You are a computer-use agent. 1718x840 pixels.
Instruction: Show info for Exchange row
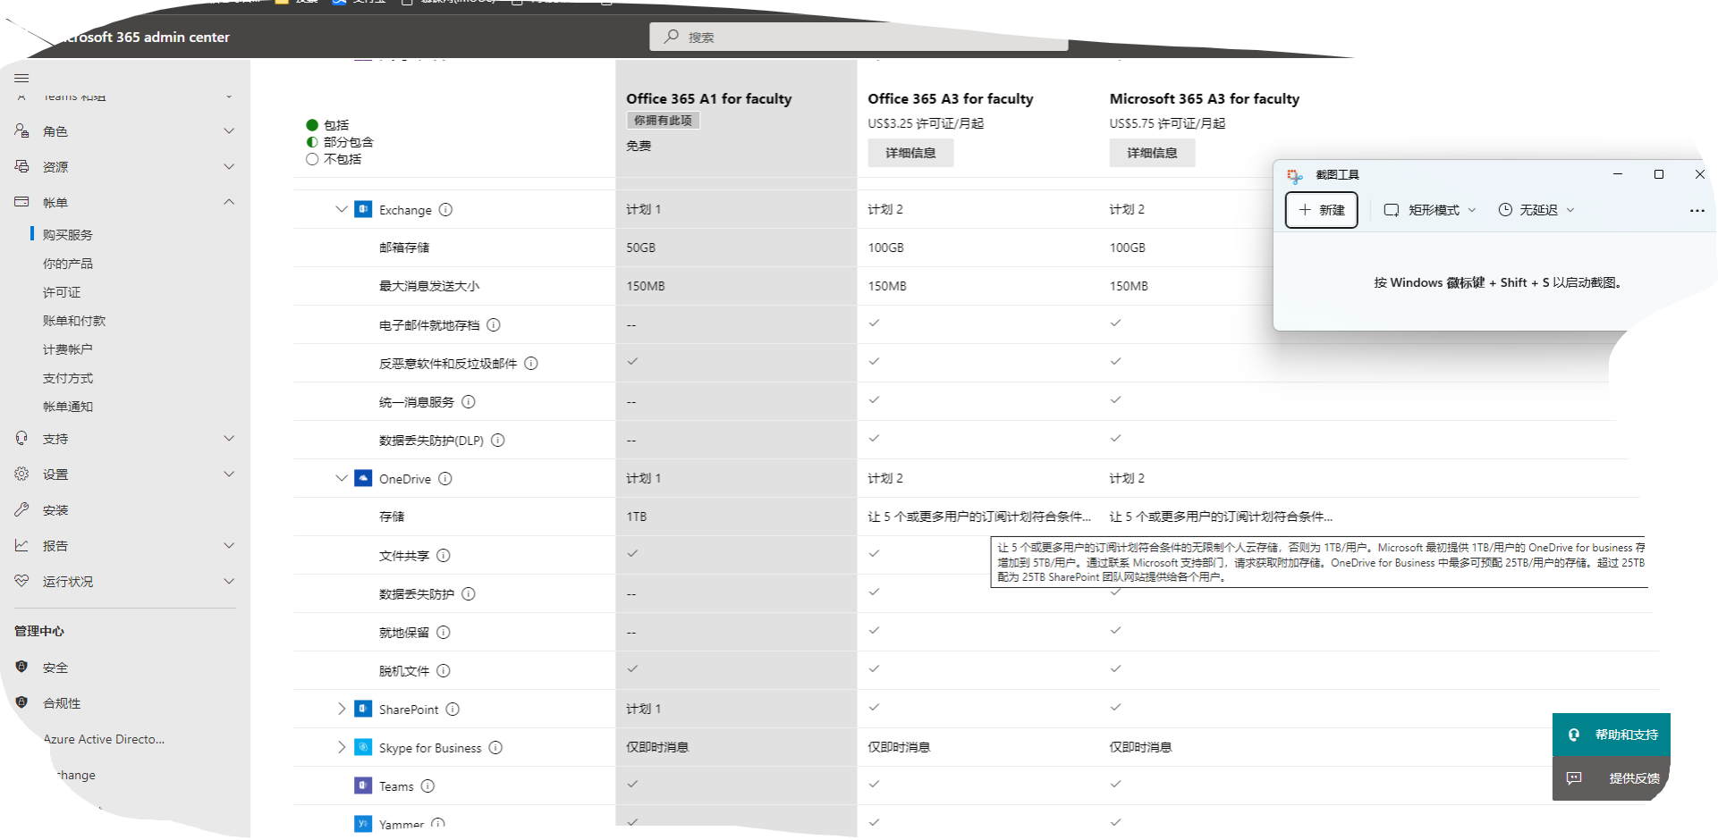pos(445,210)
